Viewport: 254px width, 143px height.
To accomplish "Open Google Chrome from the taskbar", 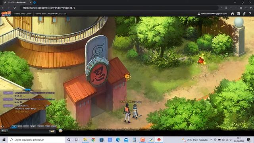I will point(93,139).
